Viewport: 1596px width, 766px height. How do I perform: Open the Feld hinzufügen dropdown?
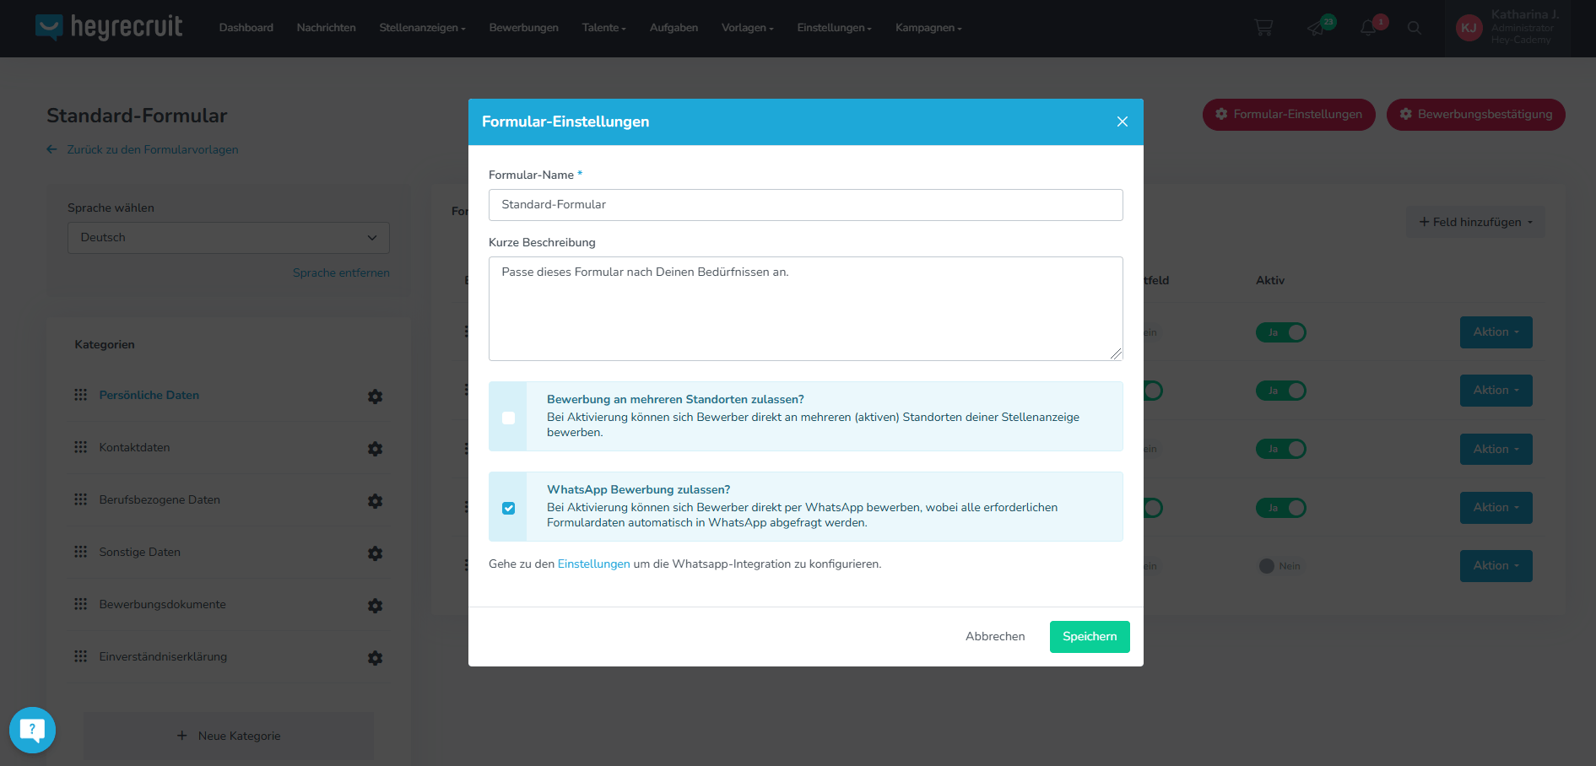point(1475,222)
